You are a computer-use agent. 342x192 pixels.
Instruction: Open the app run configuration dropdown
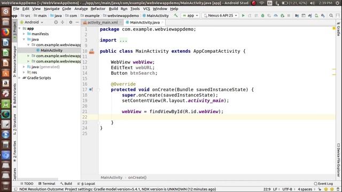190,15
